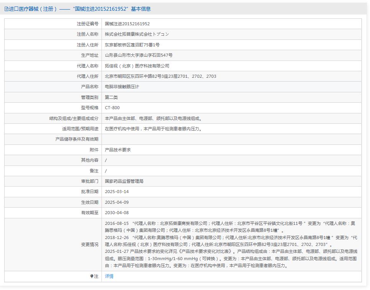Click the 生效日期 label

pos(89,202)
